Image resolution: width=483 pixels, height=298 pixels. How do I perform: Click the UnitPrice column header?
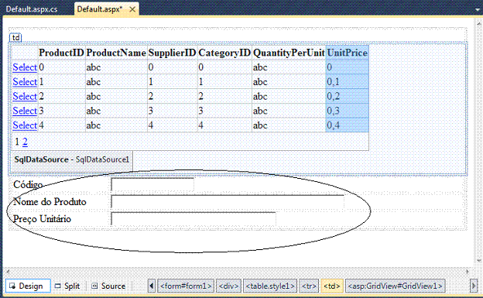tap(347, 53)
